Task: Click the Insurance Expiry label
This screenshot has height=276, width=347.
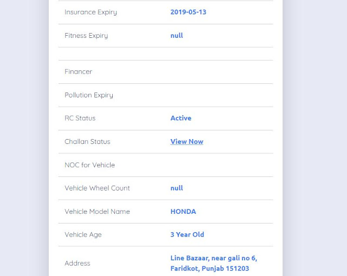Action: pyautogui.click(x=91, y=12)
